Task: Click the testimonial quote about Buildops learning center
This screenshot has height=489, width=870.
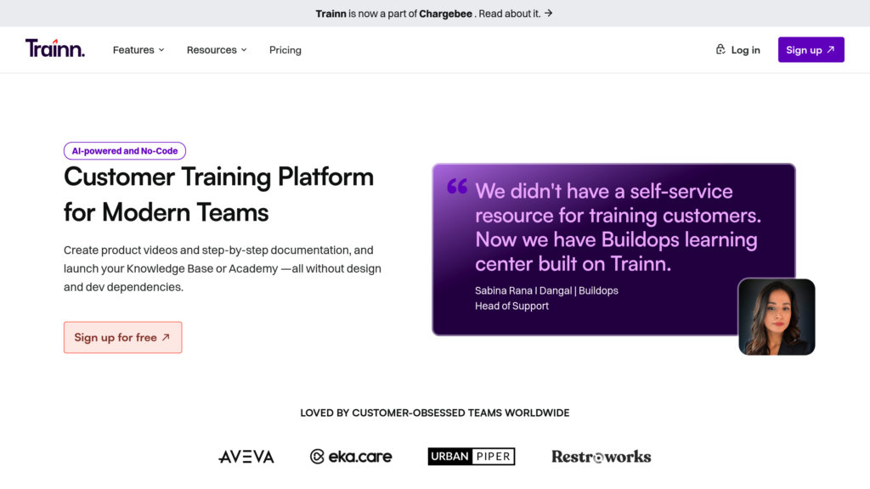Action: (x=619, y=228)
